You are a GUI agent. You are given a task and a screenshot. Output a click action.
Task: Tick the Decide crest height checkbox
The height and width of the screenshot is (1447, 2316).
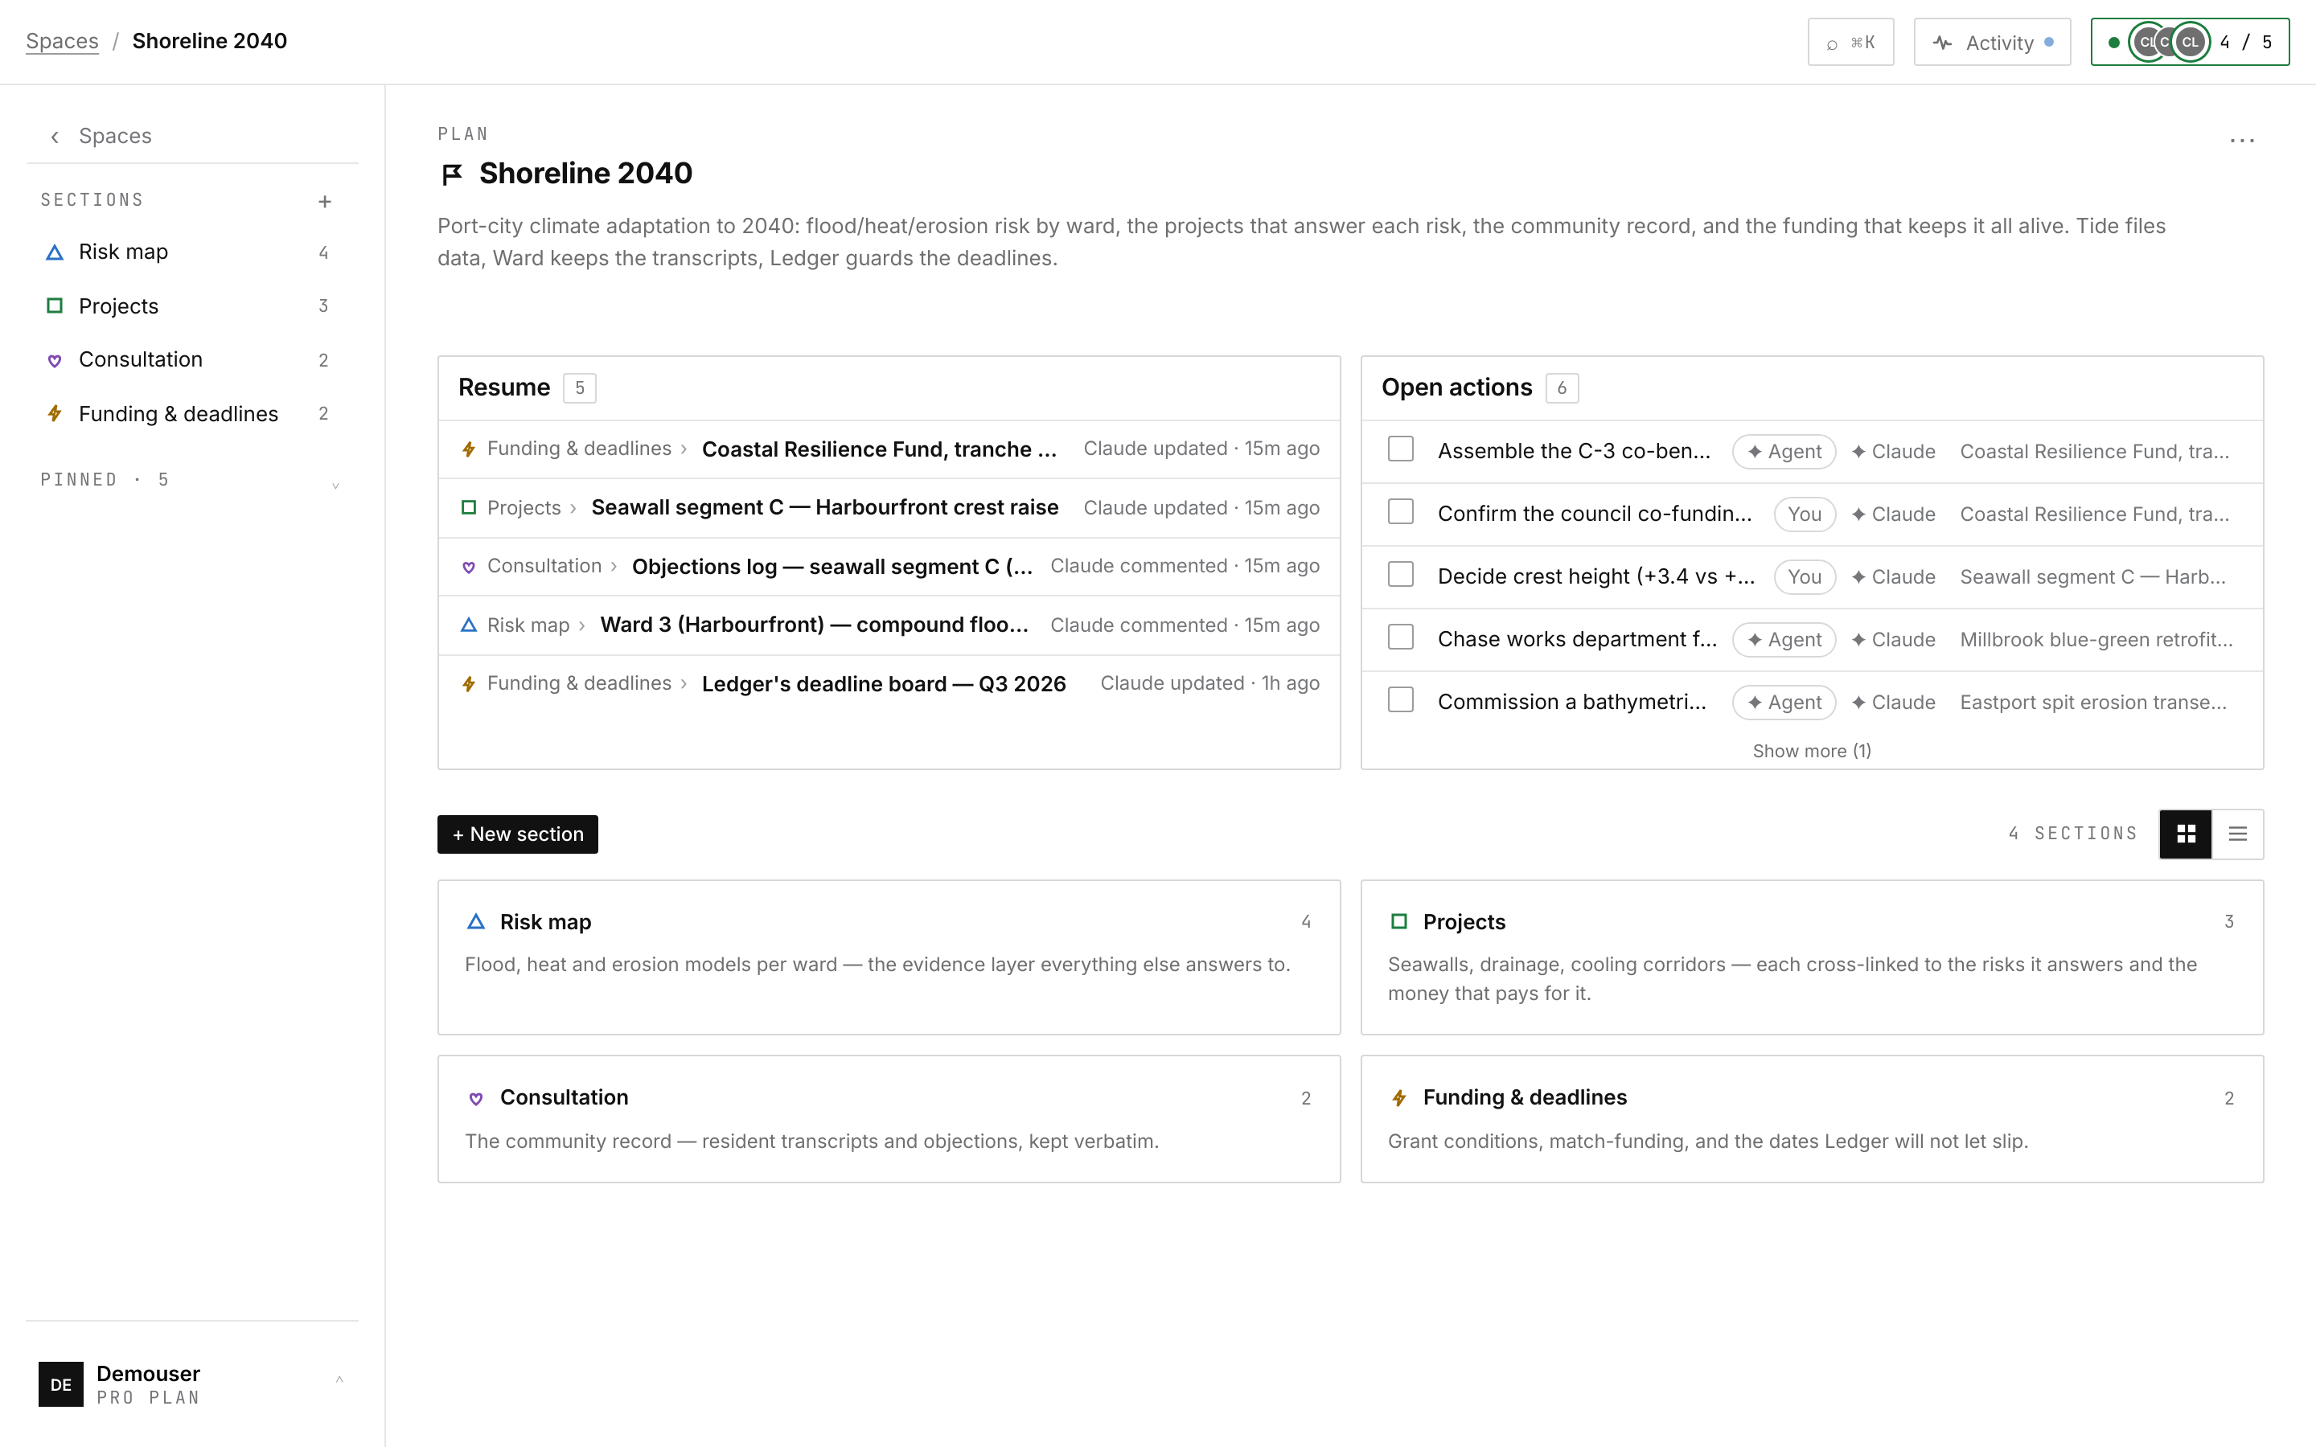point(1400,574)
